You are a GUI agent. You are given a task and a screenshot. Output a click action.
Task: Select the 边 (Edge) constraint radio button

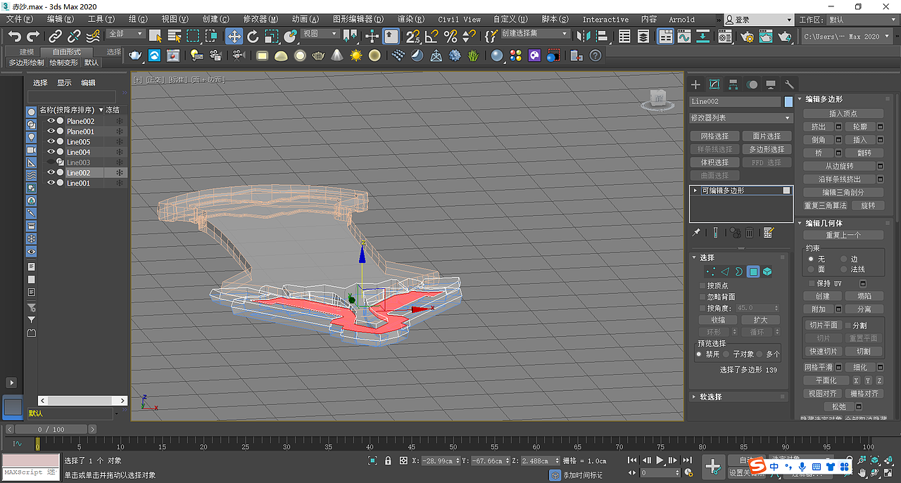pos(843,259)
